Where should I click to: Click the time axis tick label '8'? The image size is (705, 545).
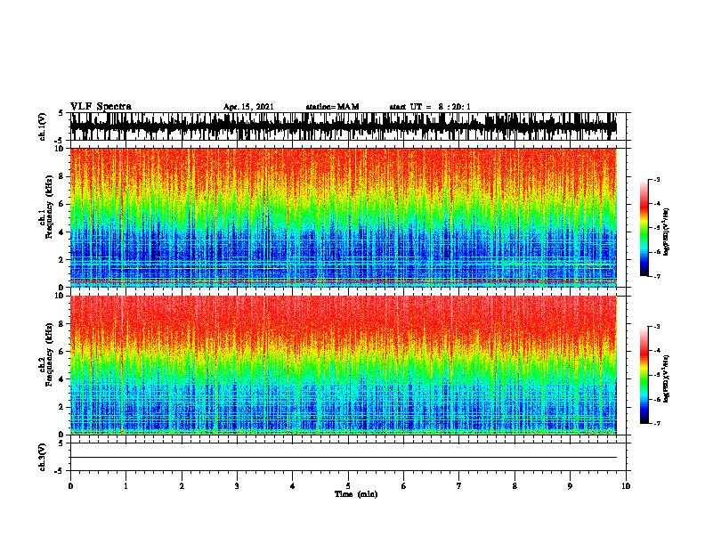pyautogui.click(x=515, y=486)
